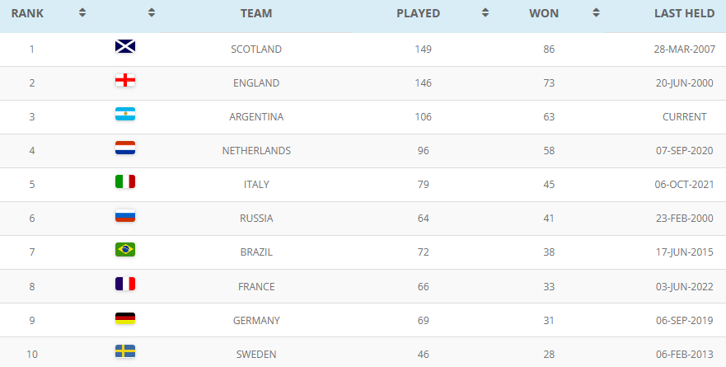Select the Sweden flag icon
Viewport: 726px width, 367px height.
click(x=125, y=351)
